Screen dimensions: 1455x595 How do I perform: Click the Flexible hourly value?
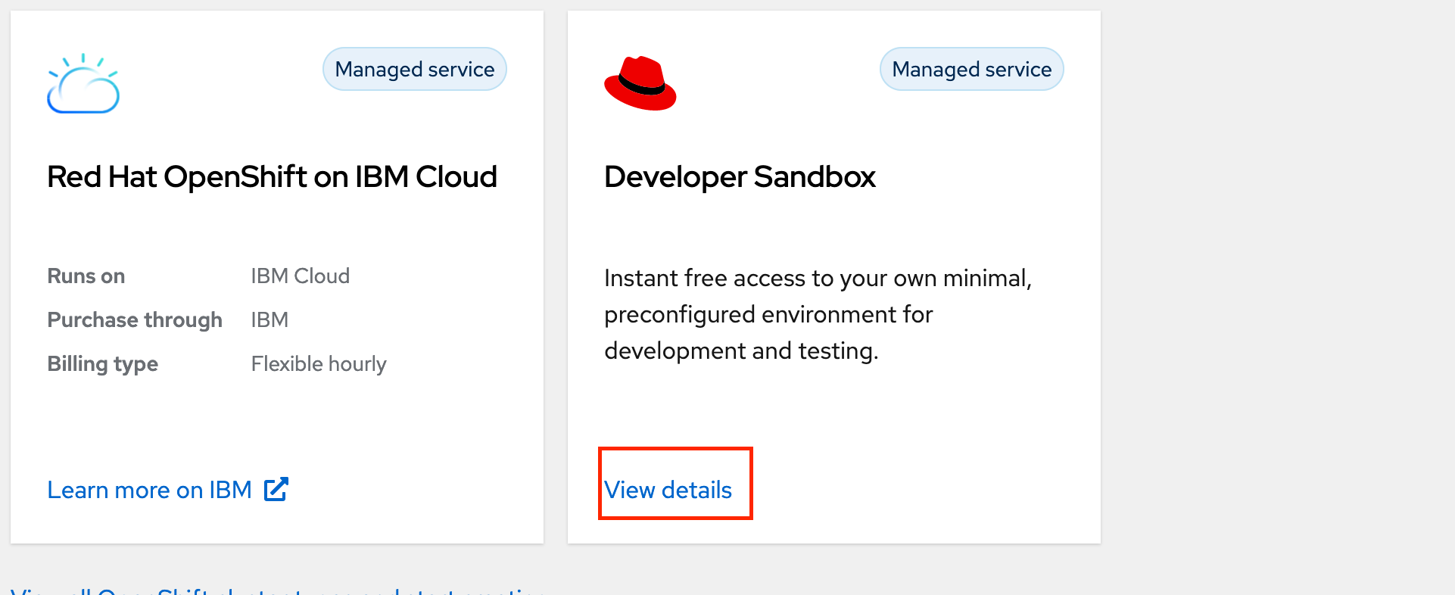click(x=319, y=364)
